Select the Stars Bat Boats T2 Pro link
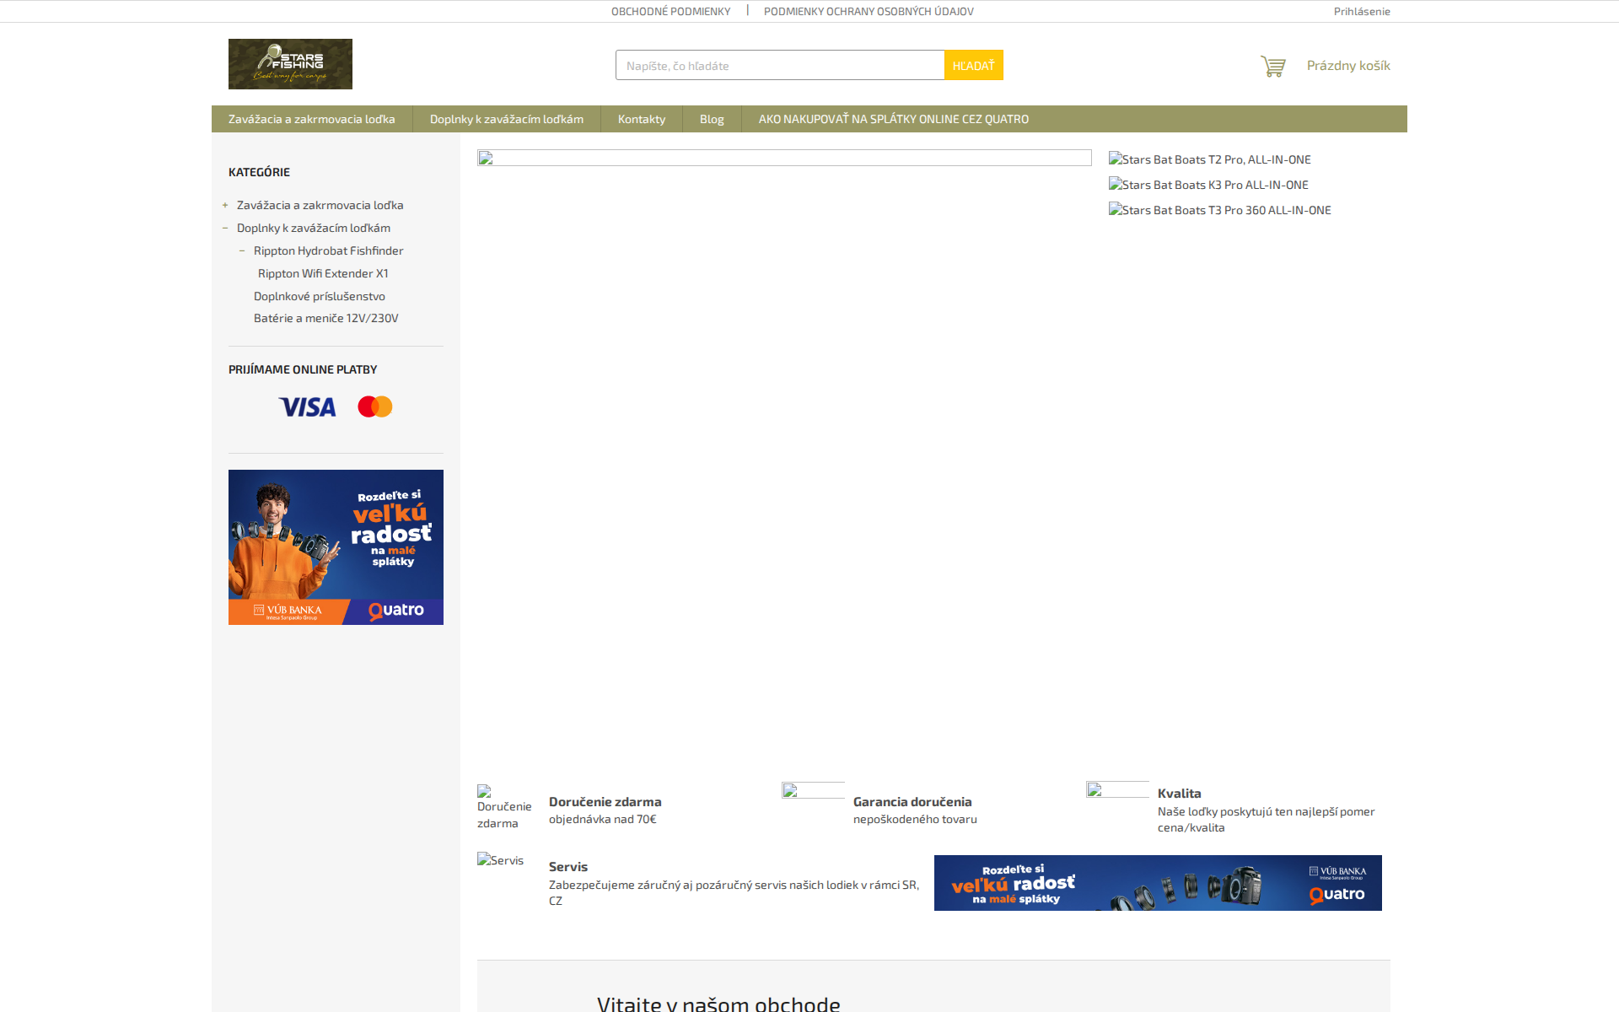This screenshot has width=1619, height=1012. click(x=1210, y=159)
